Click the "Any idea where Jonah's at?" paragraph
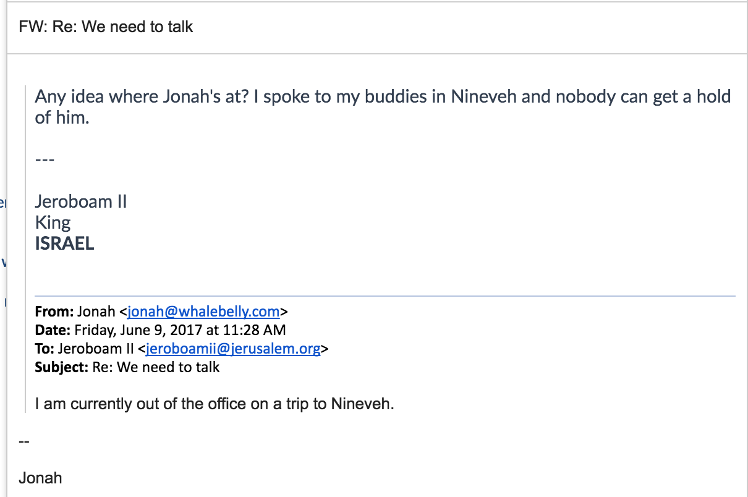The height and width of the screenshot is (497, 748). click(x=383, y=106)
